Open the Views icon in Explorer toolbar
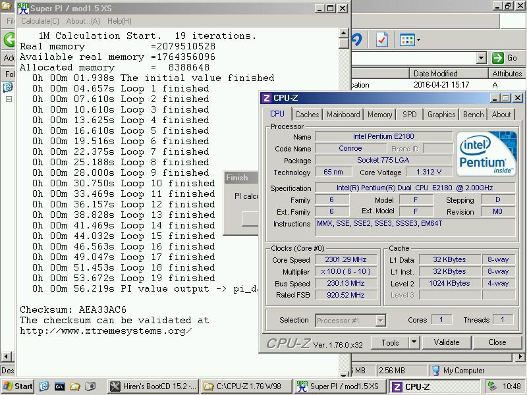Screen dimensions: 527x395 (406, 39)
